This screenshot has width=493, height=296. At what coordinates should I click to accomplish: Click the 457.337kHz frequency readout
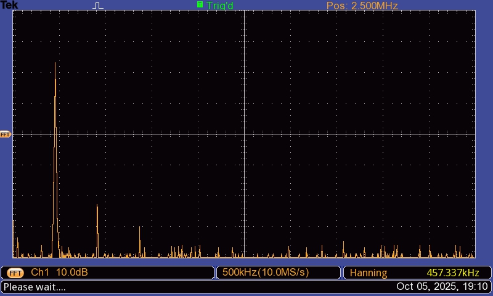(452, 273)
